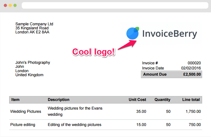
Task: Click quantity 50 in Wedding Pictures row
Action: point(168,111)
